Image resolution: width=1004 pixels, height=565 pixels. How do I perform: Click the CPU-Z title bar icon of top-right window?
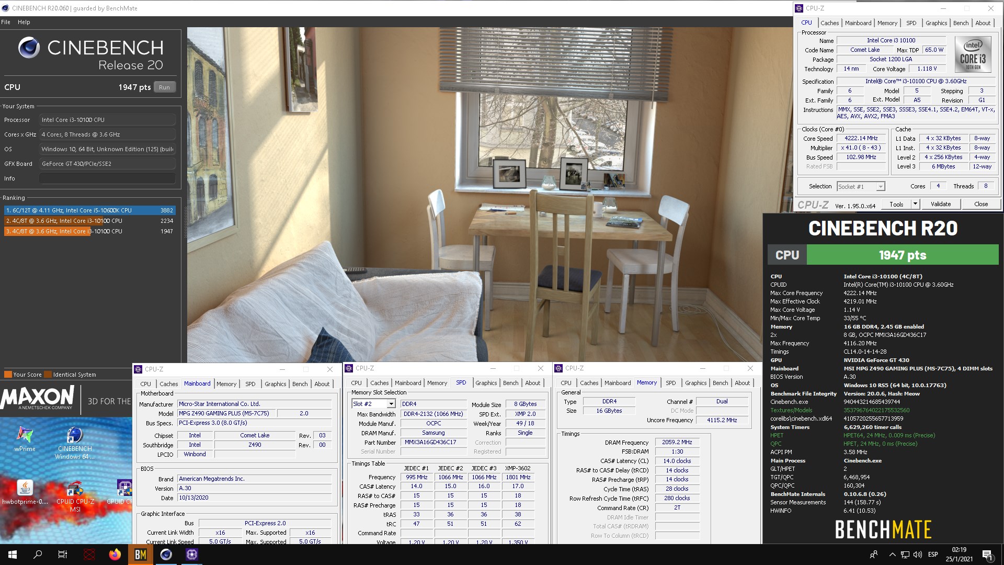click(x=799, y=8)
